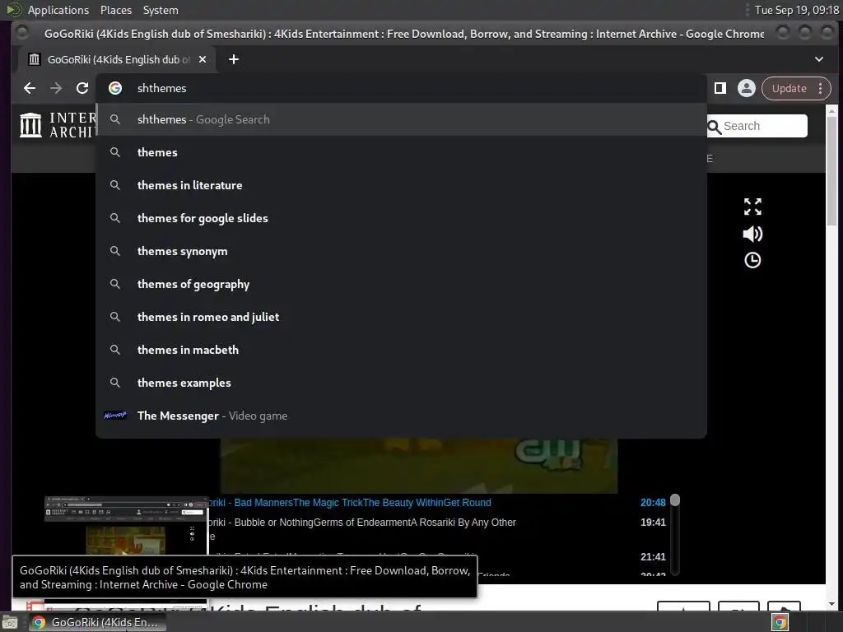
Task: Select 'themes in macbeth' suggestion
Action: click(x=401, y=350)
